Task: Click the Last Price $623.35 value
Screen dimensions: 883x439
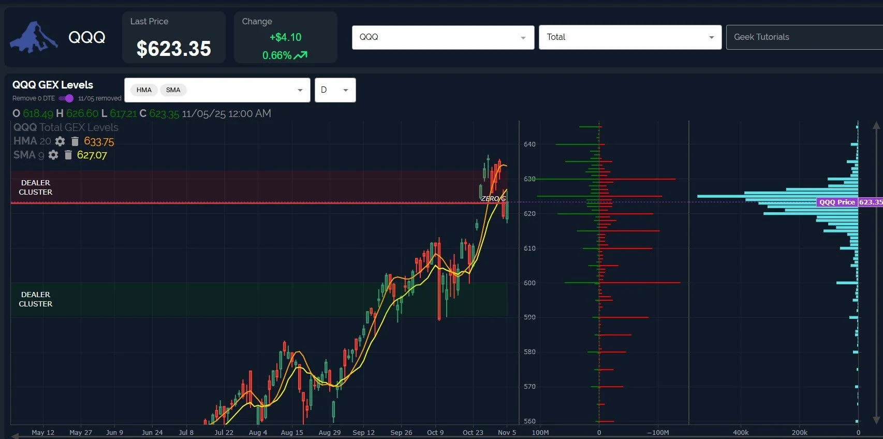Action: (x=174, y=49)
